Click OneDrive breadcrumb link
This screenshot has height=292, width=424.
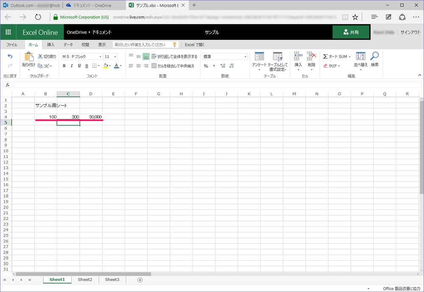coord(77,32)
